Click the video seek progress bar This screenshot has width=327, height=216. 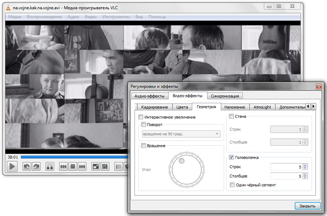pos(70,157)
